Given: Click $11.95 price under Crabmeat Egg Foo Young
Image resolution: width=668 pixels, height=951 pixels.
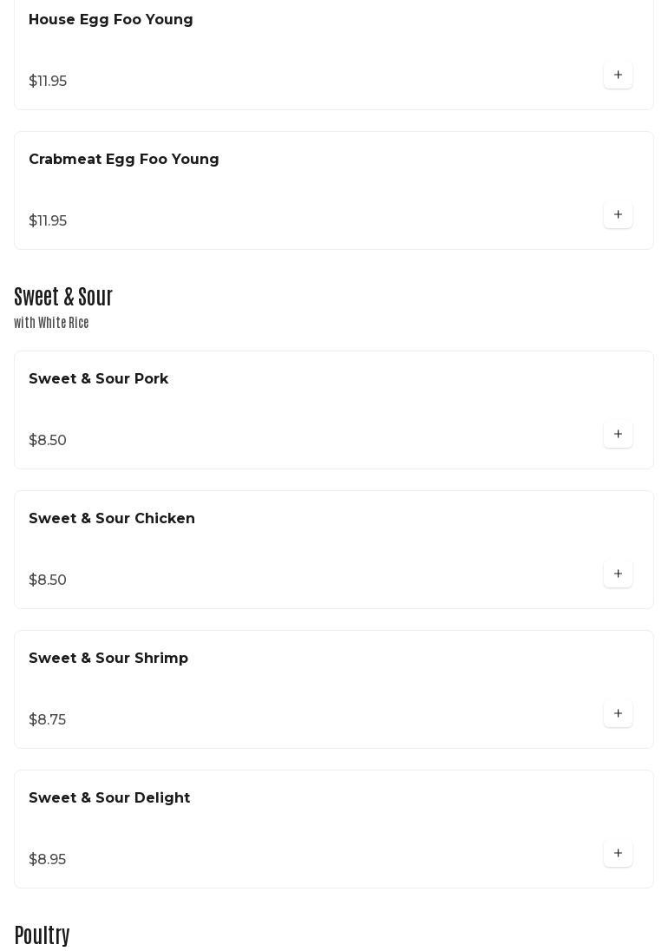Looking at the screenshot, I should [48, 221].
